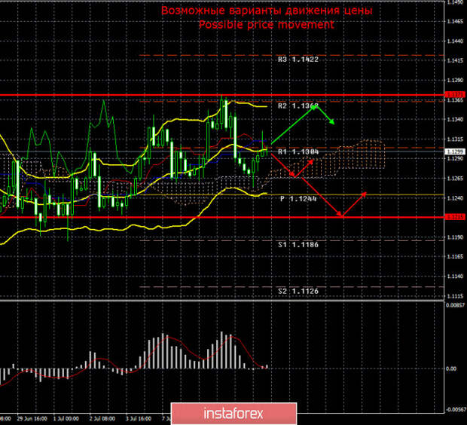This screenshot has width=467, height=425.
Task: Click the 'Possible price movement' title
Action: coord(266,24)
